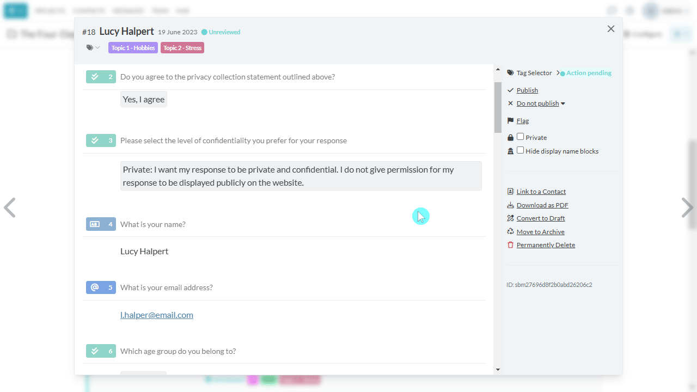Click the checkmark icon beside Publish
Viewport: 697px width, 392px height.
510,90
